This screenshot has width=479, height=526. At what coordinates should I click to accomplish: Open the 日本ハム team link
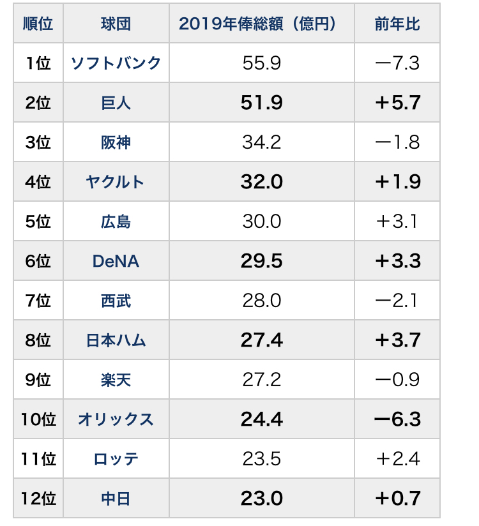(116, 340)
